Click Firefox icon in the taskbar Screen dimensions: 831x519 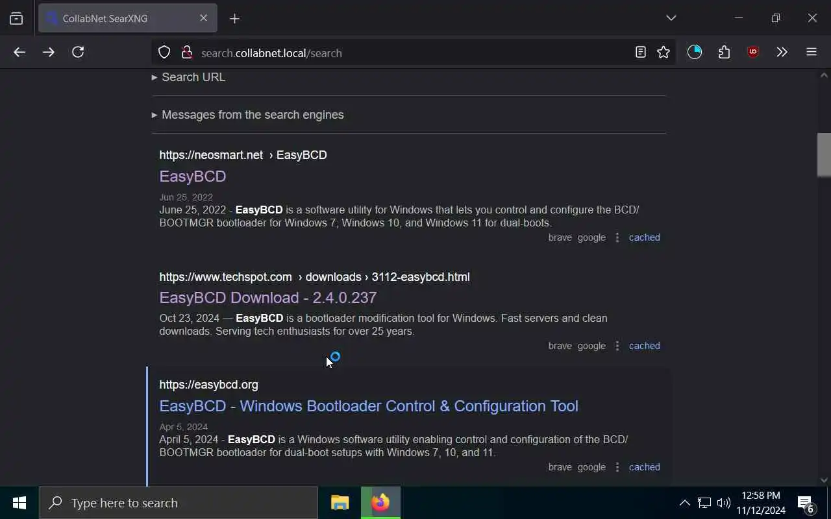pyautogui.click(x=380, y=503)
